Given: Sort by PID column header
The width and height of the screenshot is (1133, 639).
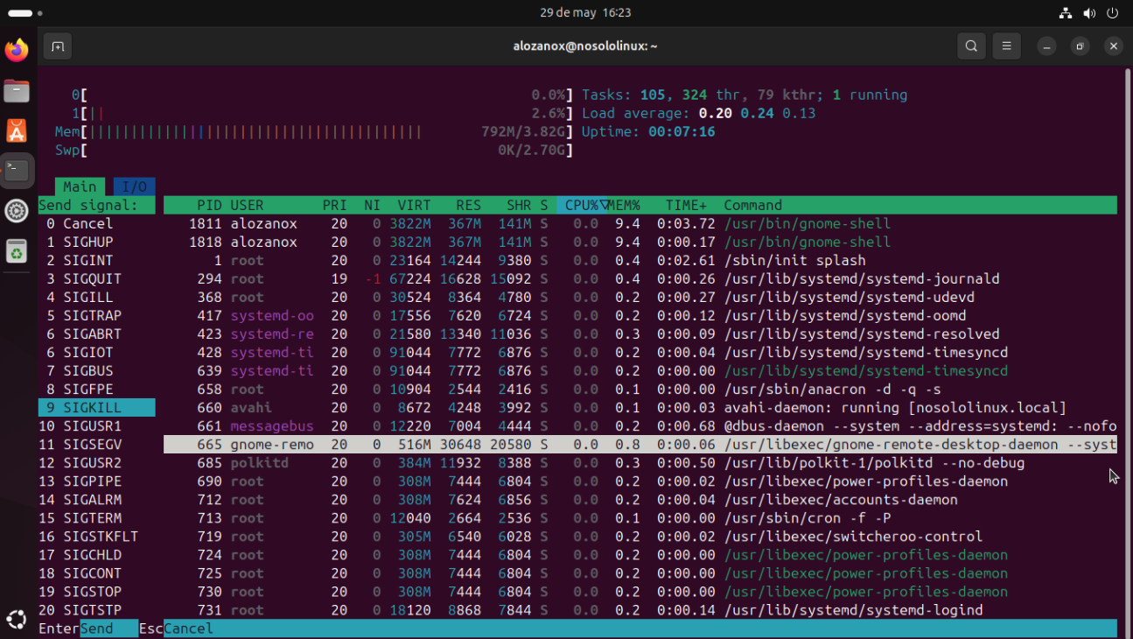Looking at the screenshot, I should (x=209, y=206).
